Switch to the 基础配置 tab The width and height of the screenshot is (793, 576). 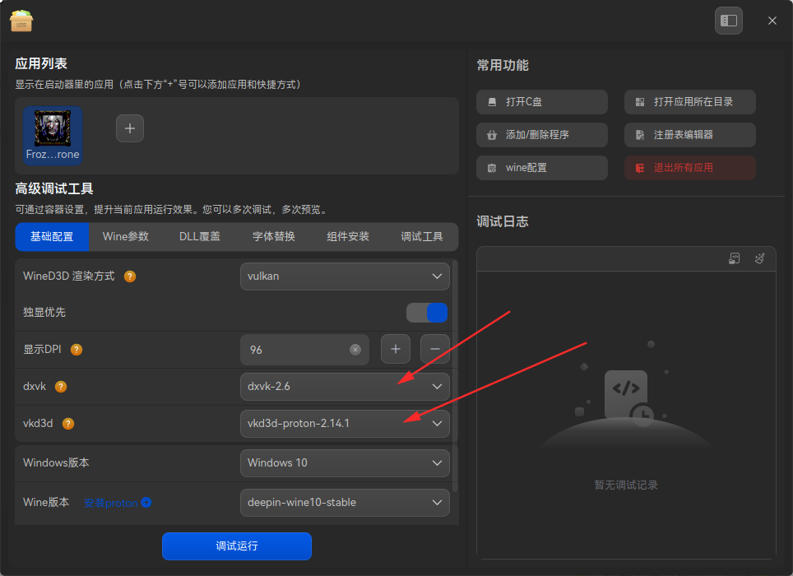pyautogui.click(x=52, y=237)
